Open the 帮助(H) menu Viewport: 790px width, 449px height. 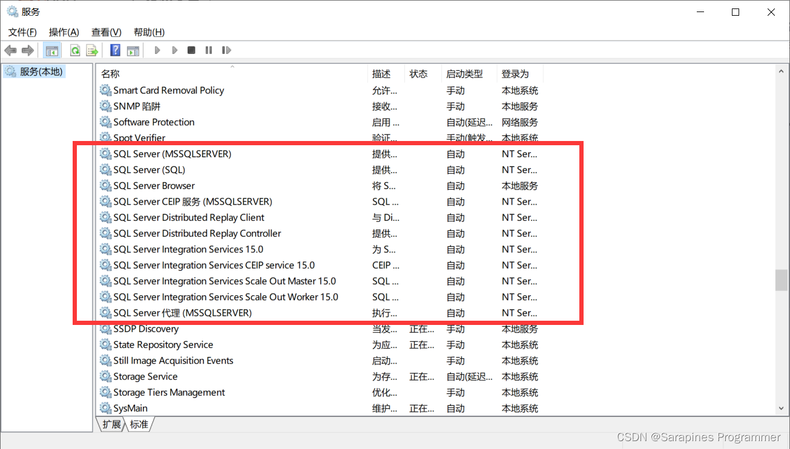point(149,32)
